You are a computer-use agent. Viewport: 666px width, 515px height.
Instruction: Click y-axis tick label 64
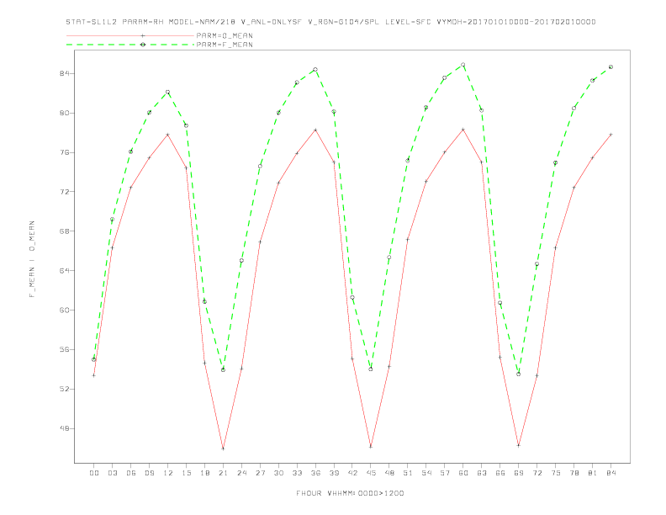(65, 271)
